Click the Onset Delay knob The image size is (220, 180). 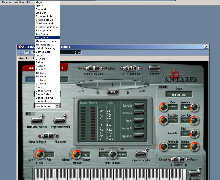coord(164,120)
